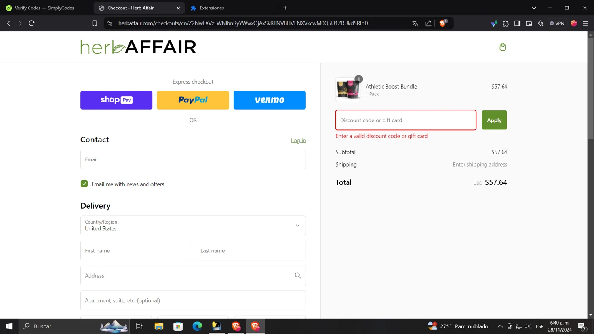Open the Brave Wallet icon
This screenshot has width=594, height=334.
point(529,23)
